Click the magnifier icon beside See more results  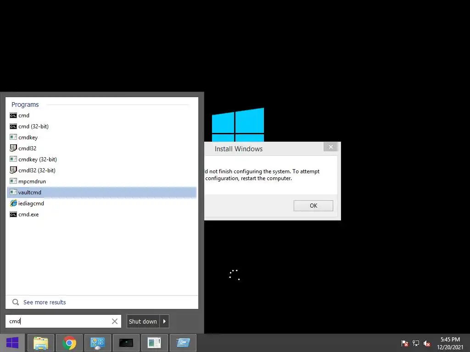16,302
